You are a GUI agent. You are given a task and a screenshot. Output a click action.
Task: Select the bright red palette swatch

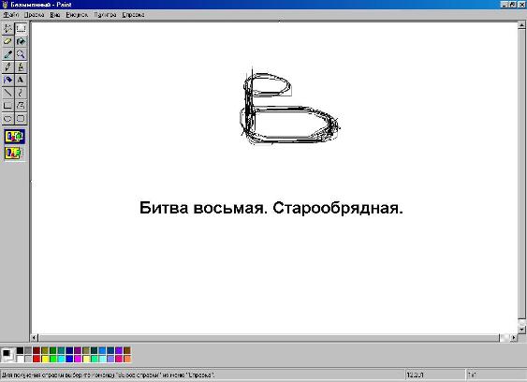(x=37, y=359)
